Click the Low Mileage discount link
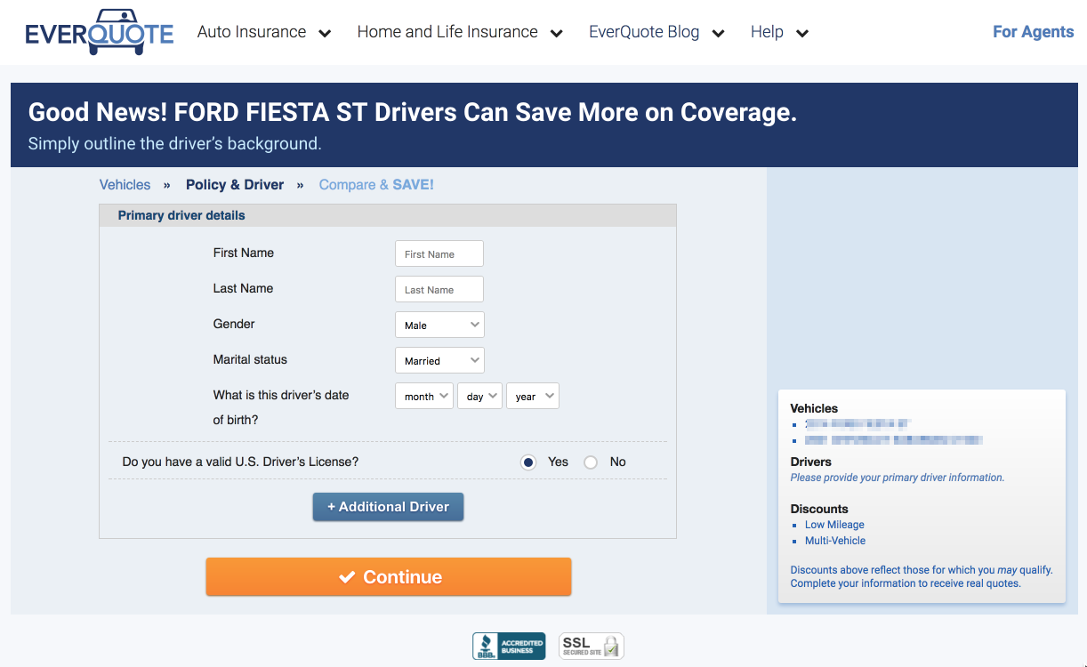 tap(834, 525)
